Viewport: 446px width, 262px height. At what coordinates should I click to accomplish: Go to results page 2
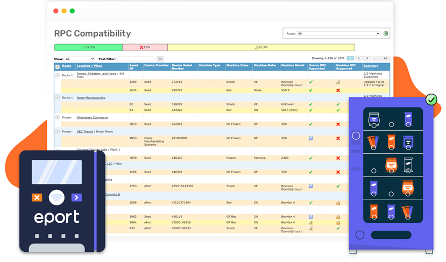[359, 58]
